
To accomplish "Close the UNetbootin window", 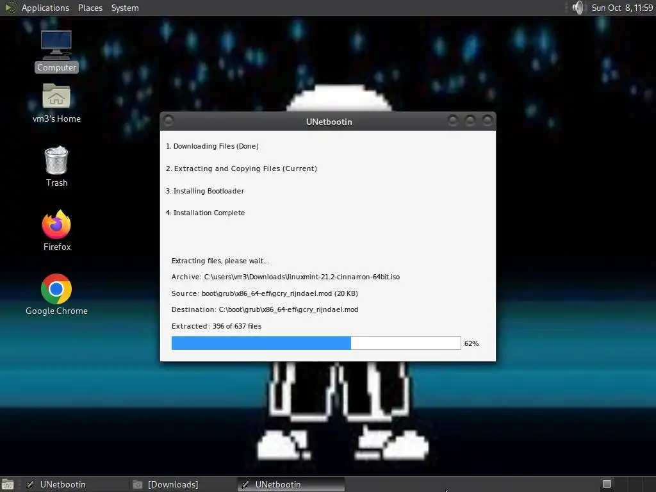I will [487, 121].
